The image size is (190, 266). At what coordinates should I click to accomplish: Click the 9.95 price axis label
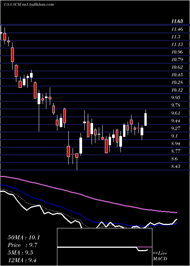176,98
